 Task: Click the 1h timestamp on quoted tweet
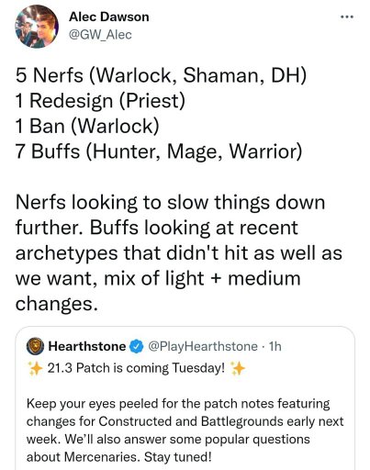coord(275,346)
